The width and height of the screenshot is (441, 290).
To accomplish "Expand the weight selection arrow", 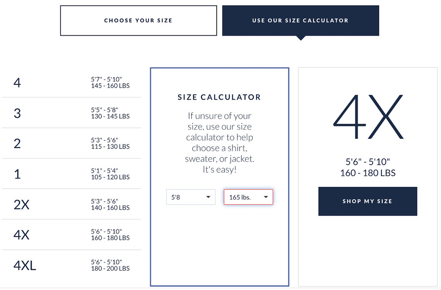I will (266, 197).
